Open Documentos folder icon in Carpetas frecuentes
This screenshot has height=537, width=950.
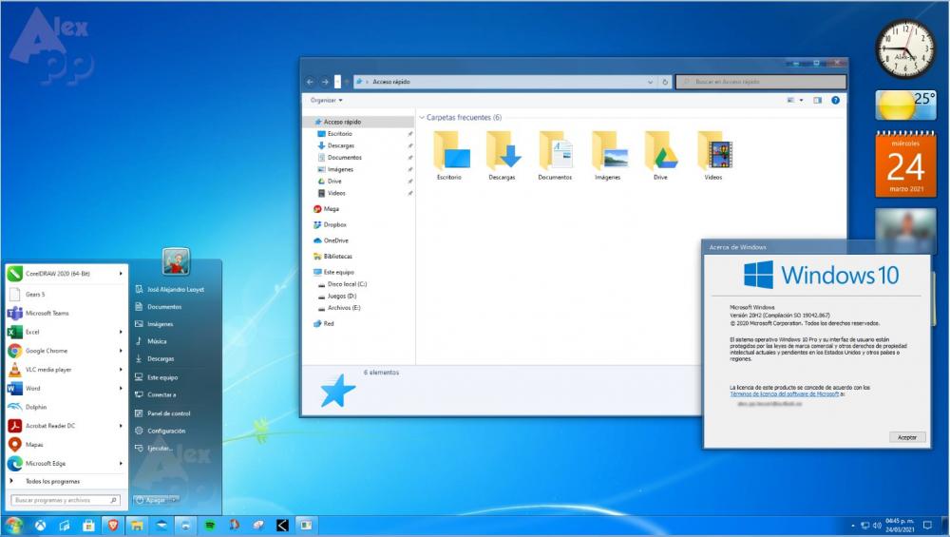[555, 156]
